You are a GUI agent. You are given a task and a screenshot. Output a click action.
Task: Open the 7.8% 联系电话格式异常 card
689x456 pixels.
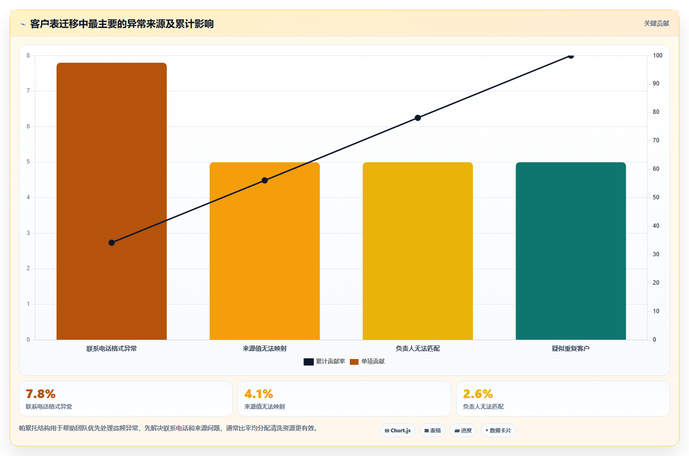click(126, 399)
